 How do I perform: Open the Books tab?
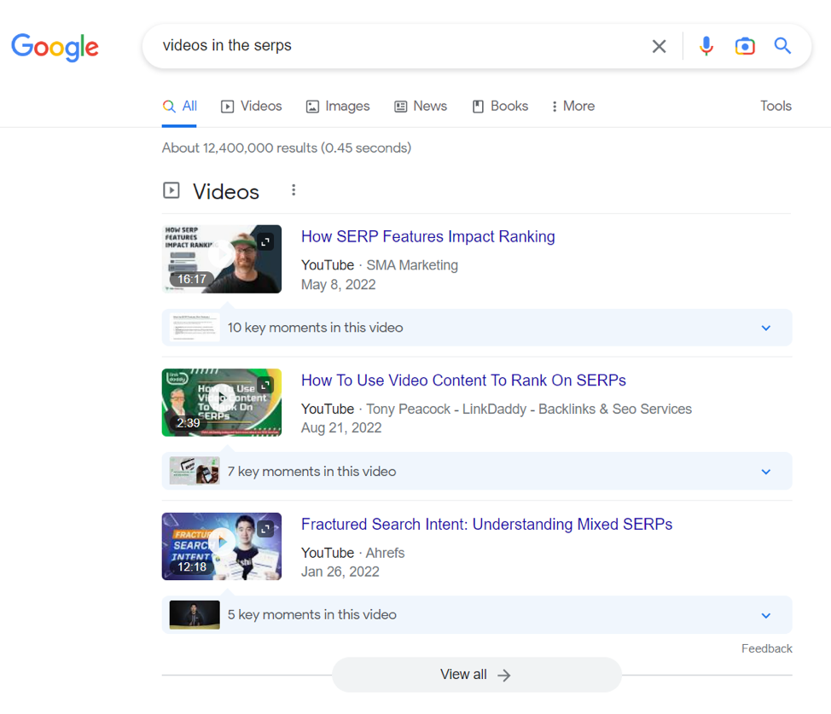(500, 106)
